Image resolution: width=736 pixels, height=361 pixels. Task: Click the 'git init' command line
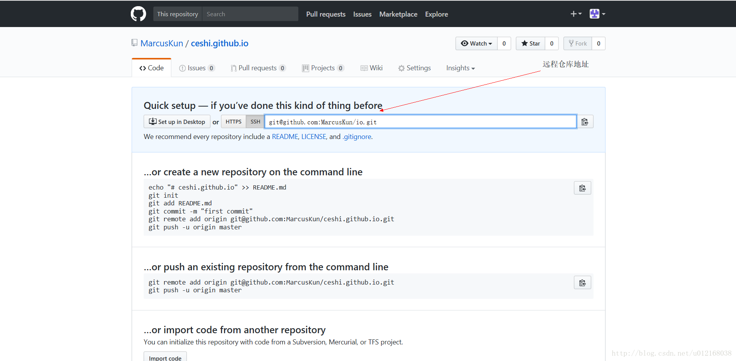pos(163,195)
